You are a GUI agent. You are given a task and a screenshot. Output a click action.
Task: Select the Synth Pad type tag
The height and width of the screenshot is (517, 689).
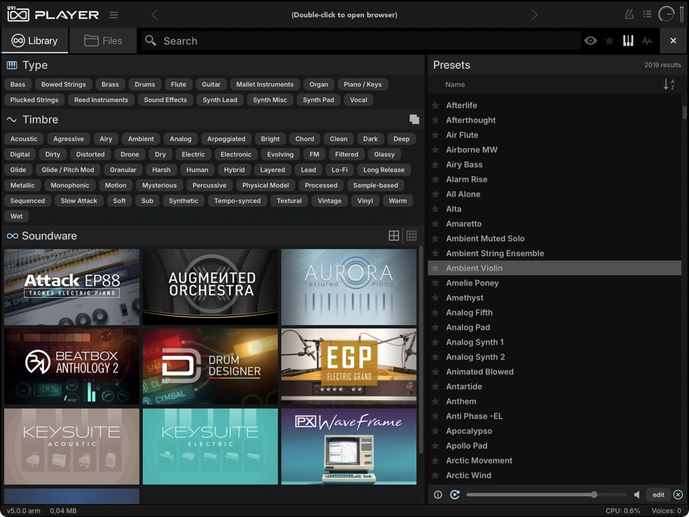coord(318,100)
